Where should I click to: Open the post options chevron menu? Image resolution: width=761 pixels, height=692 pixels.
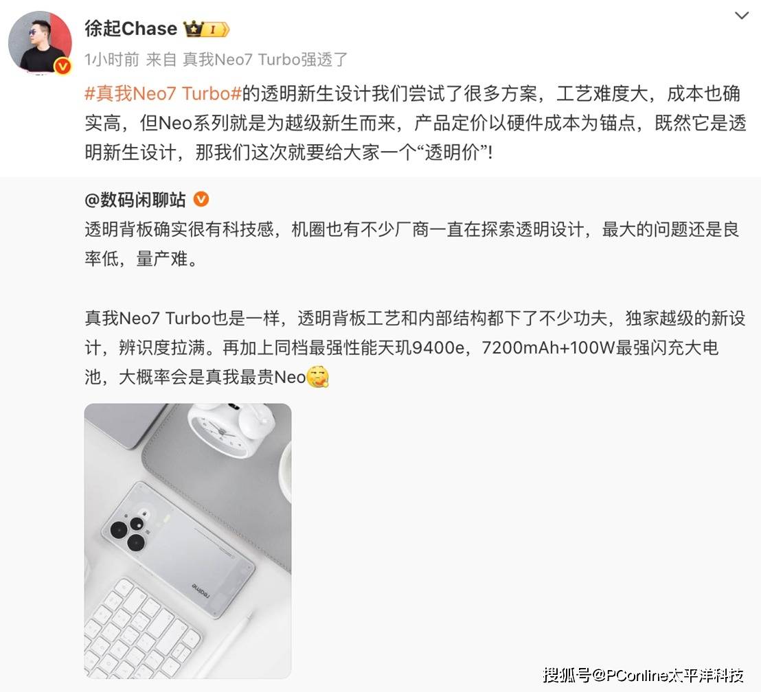pos(741,16)
